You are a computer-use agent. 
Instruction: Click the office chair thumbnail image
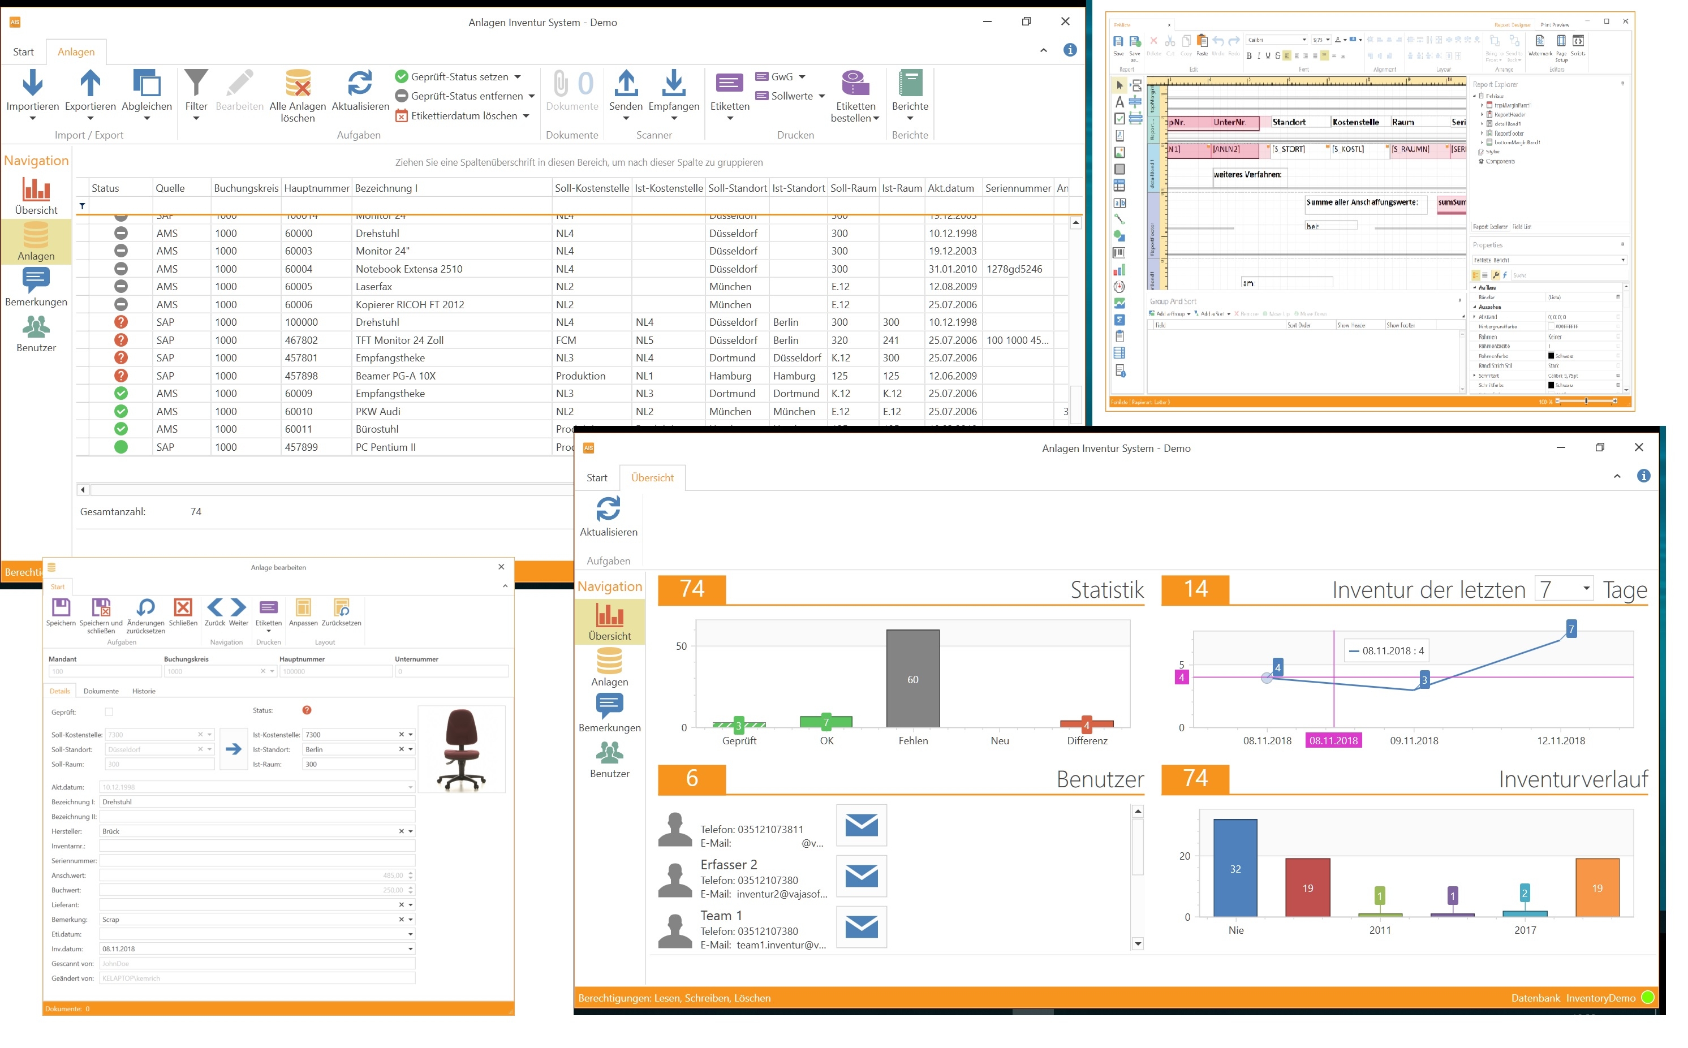coord(462,749)
